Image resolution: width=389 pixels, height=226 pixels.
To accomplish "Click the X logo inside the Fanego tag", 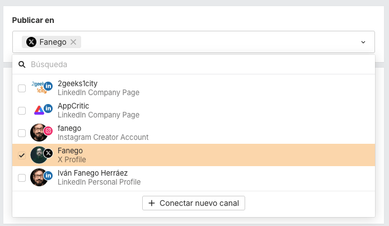I will (31, 42).
